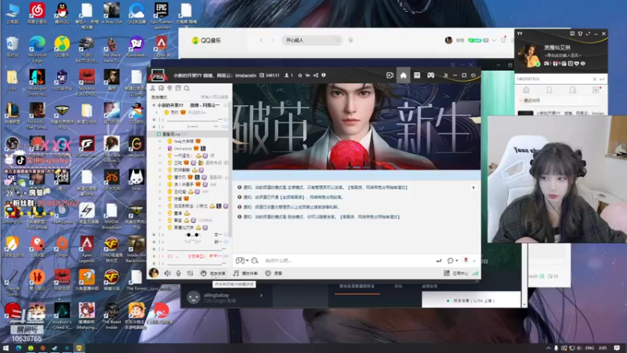Share the channel using the share icon
This screenshot has height=353, width=627.
click(x=316, y=75)
